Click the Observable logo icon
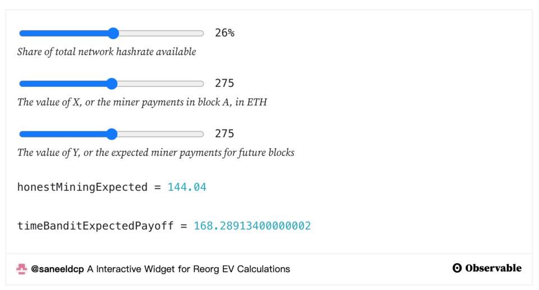Viewport: 539px width, 290px height. 457,268
